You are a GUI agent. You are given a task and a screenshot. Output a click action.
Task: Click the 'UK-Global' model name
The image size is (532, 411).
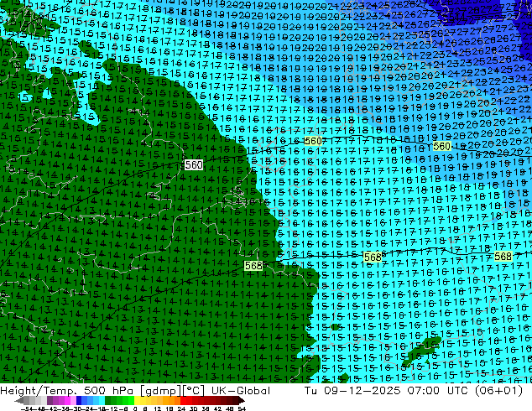click(241, 391)
